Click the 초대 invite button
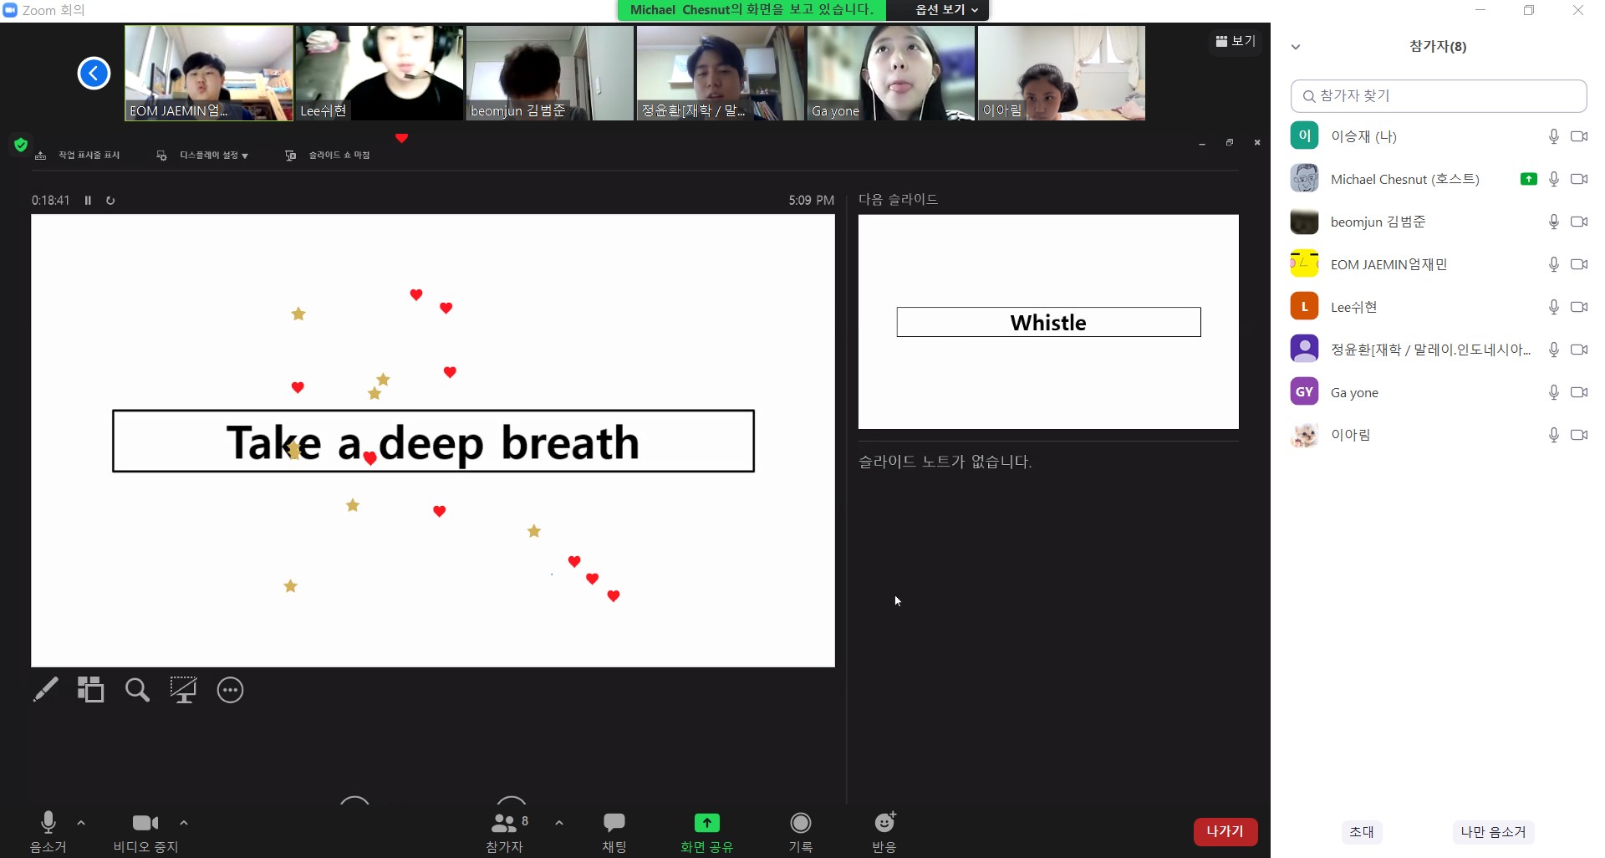The height and width of the screenshot is (858, 1605). [x=1361, y=832]
